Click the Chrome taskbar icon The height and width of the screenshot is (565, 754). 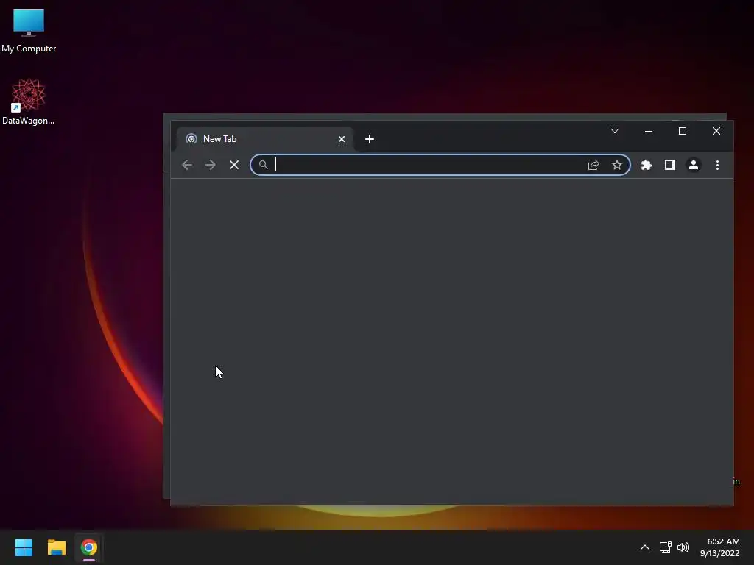[89, 547]
